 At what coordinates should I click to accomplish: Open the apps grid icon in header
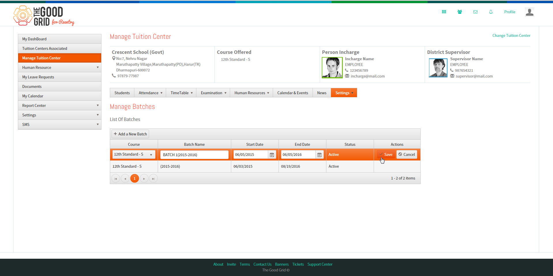click(x=444, y=12)
